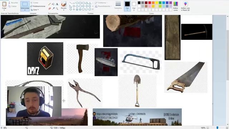The image size is (229, 129).
Task: Click the hacksaw image on canvas
Action: click(x=141, y=62)
